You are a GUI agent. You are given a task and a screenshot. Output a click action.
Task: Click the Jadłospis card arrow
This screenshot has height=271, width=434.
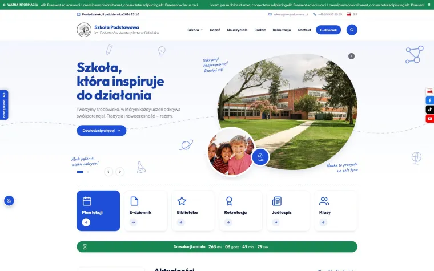(276, 223)
